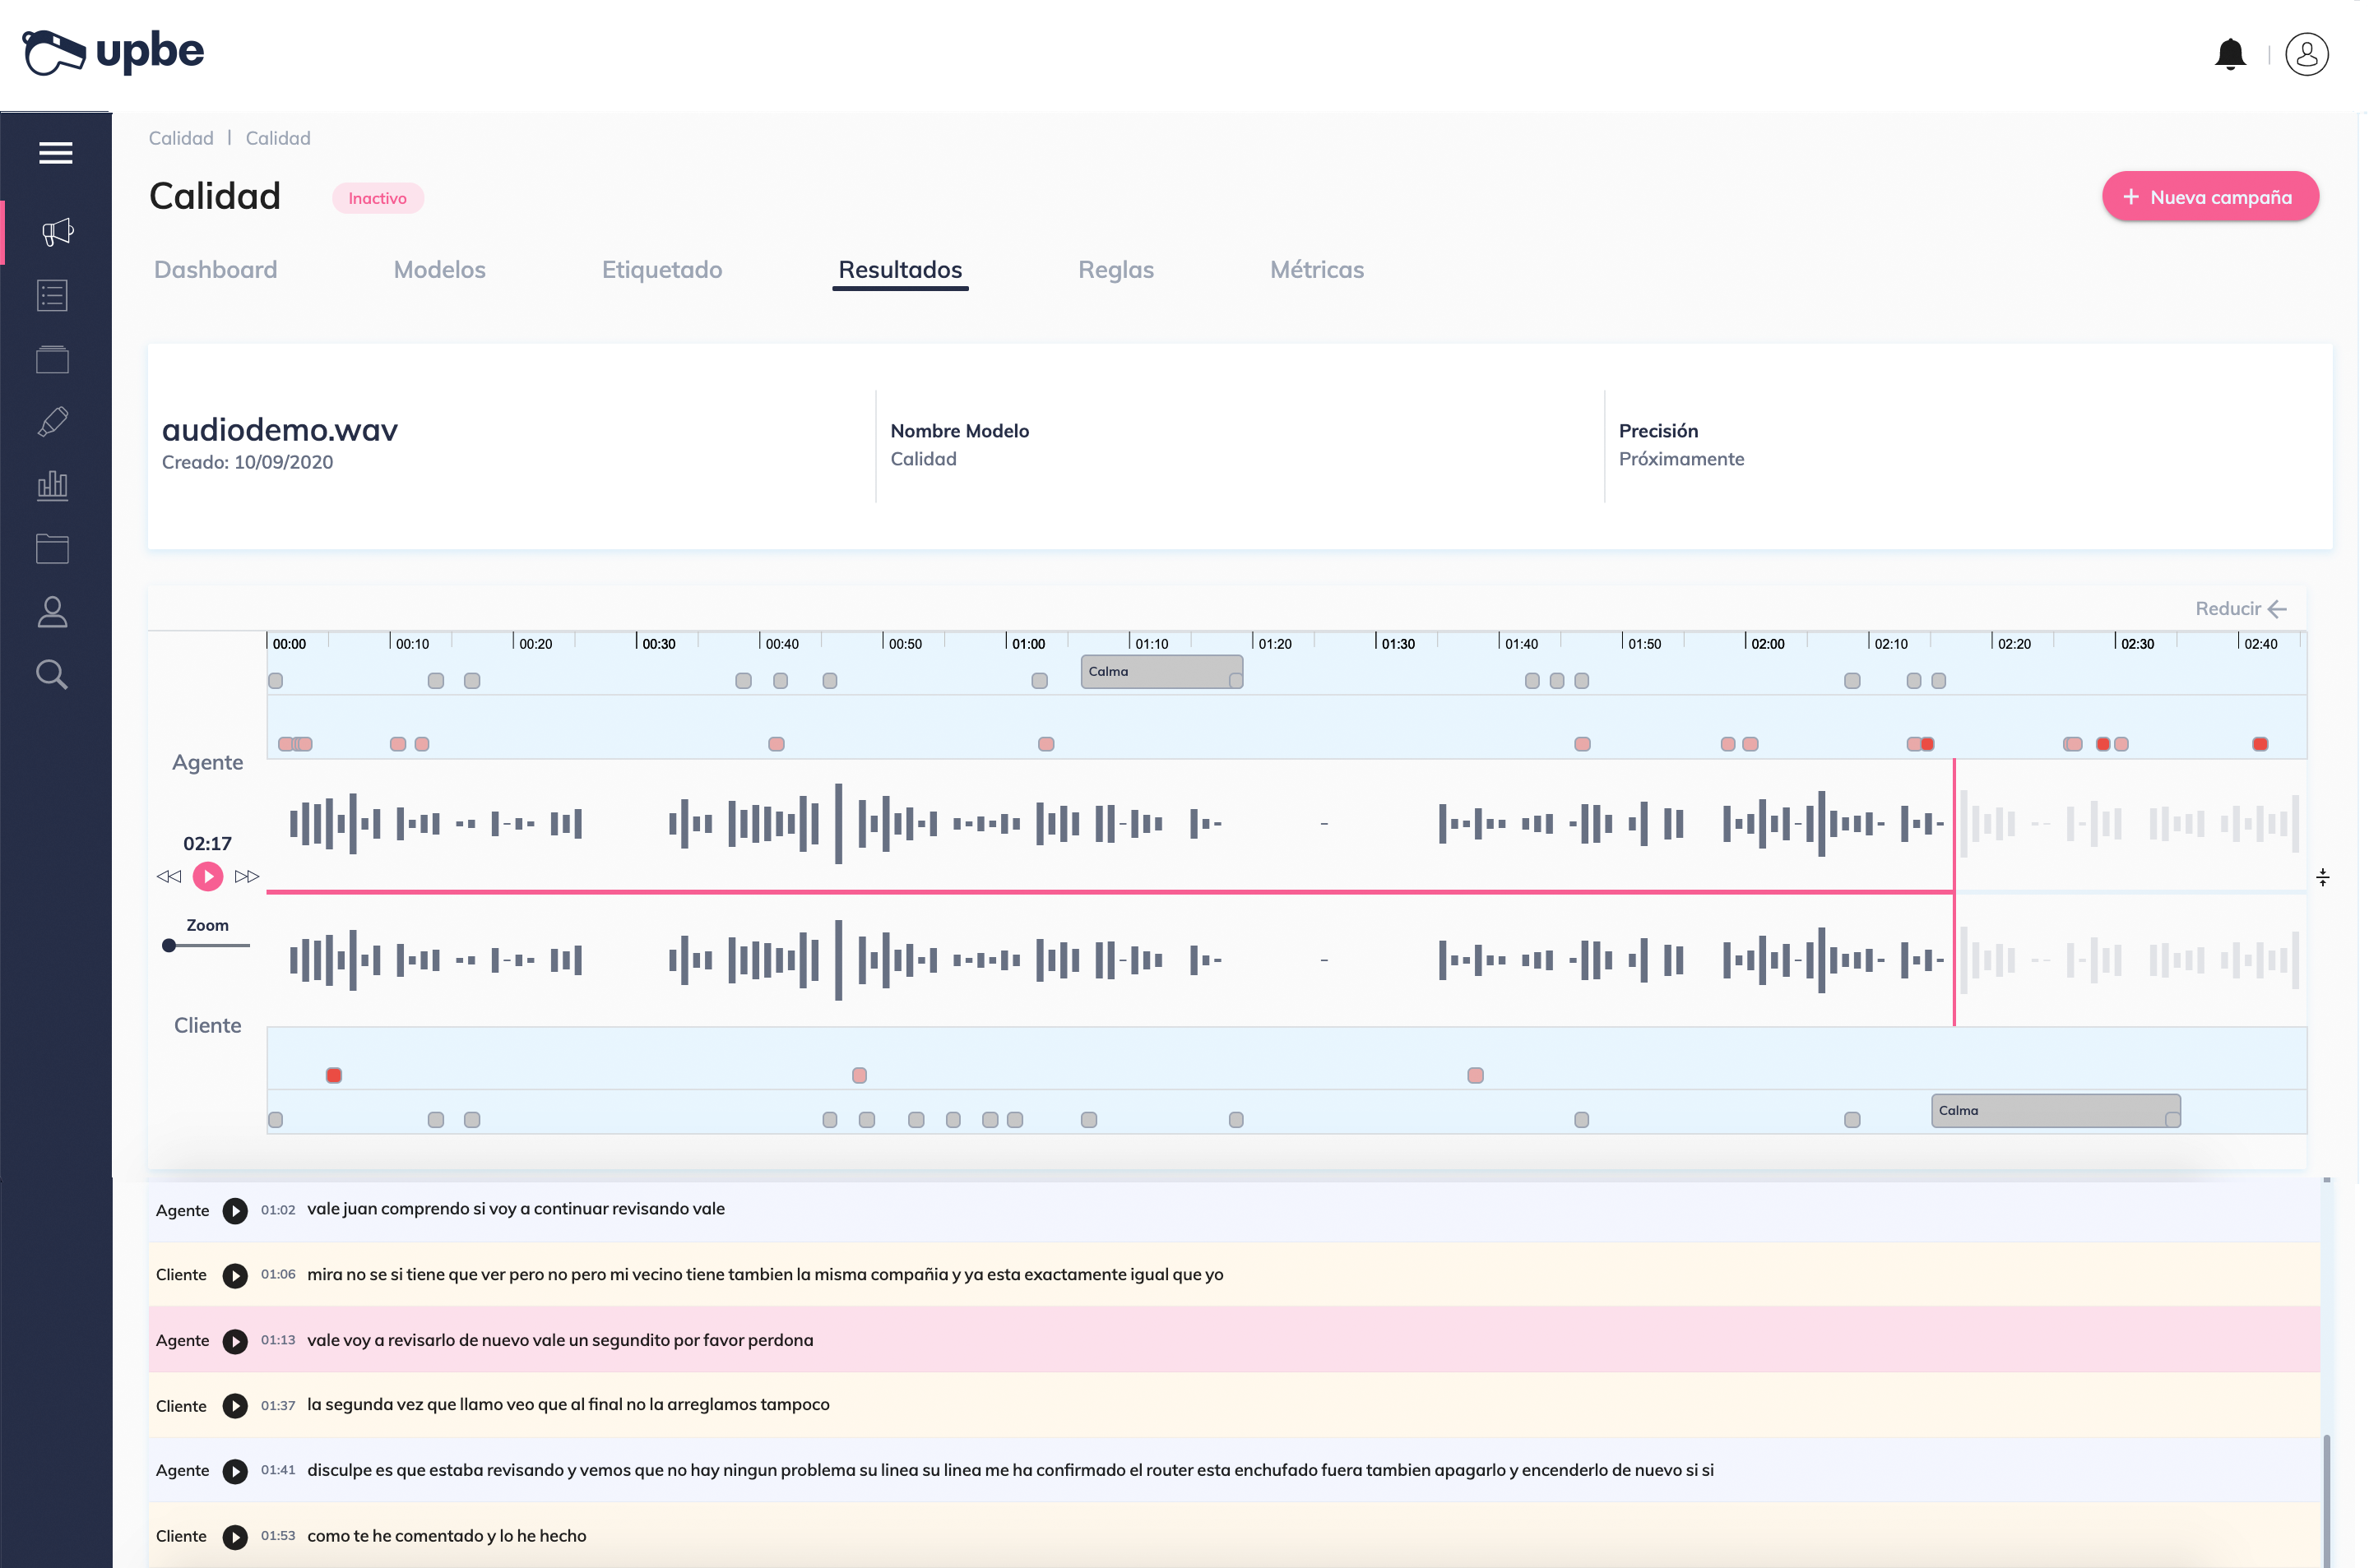Click the audiodemo.wav file title
This screenshot has height=1568, width=2369.
point(280,430)
